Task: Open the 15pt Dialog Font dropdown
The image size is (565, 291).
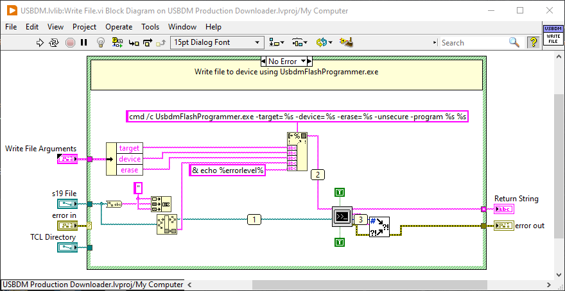Action: [216, 42]
